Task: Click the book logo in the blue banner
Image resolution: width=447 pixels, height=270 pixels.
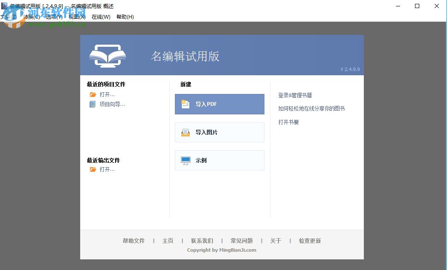Action: click(x=107, y=55)
